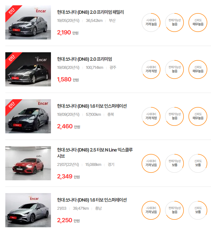Click the 시세대비 가격낮음 gauge on the N Line listing
Screen dimensions: 211x231
151,163
